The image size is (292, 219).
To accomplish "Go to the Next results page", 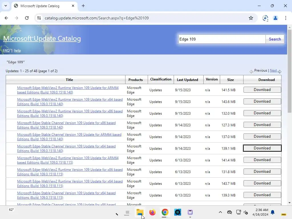I will coord(273,70).
